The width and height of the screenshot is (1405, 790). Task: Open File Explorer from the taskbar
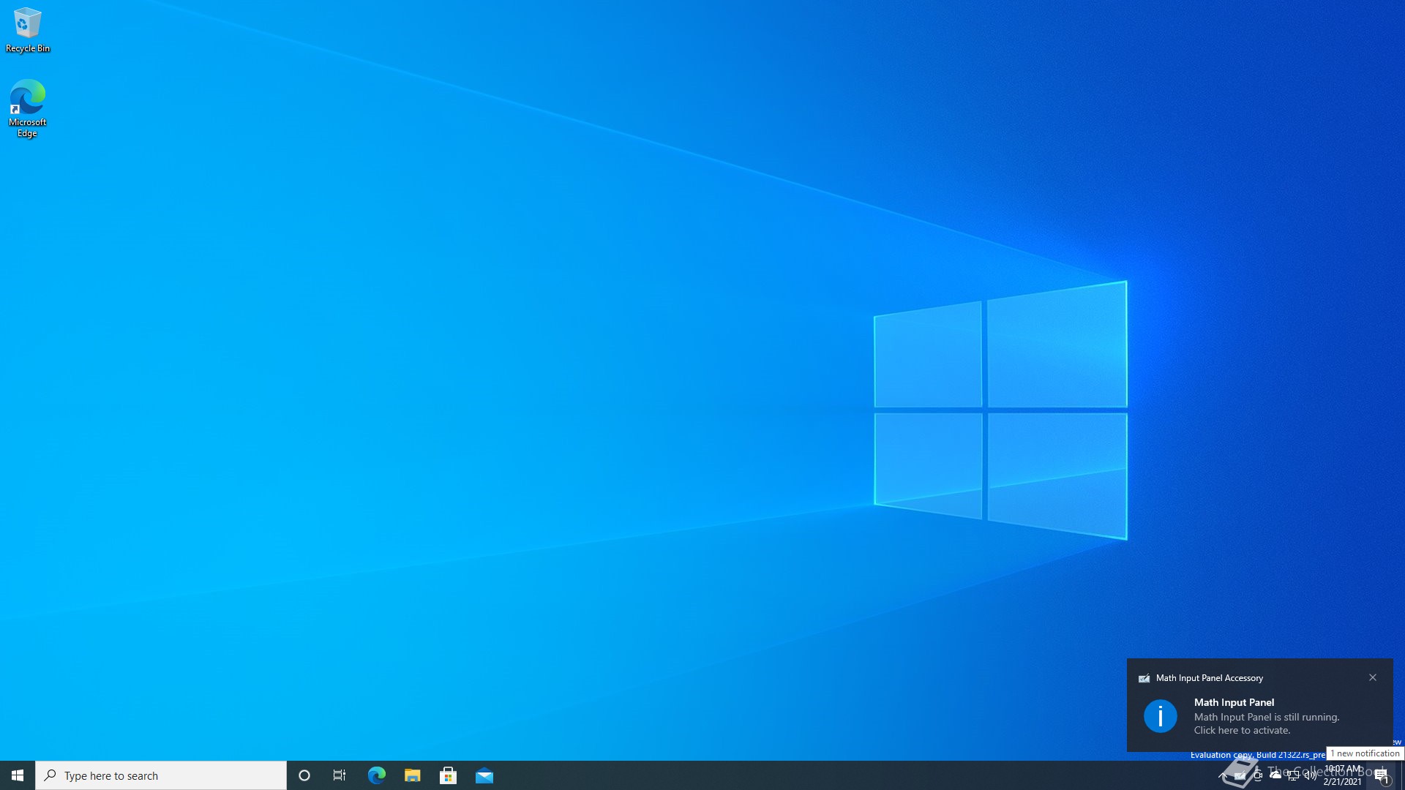412,775
